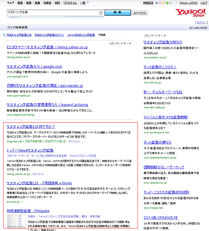Click the www.ppc-master.jp/ green URL
The width and height of the screenshot is (209, 231).
[19, 96]
